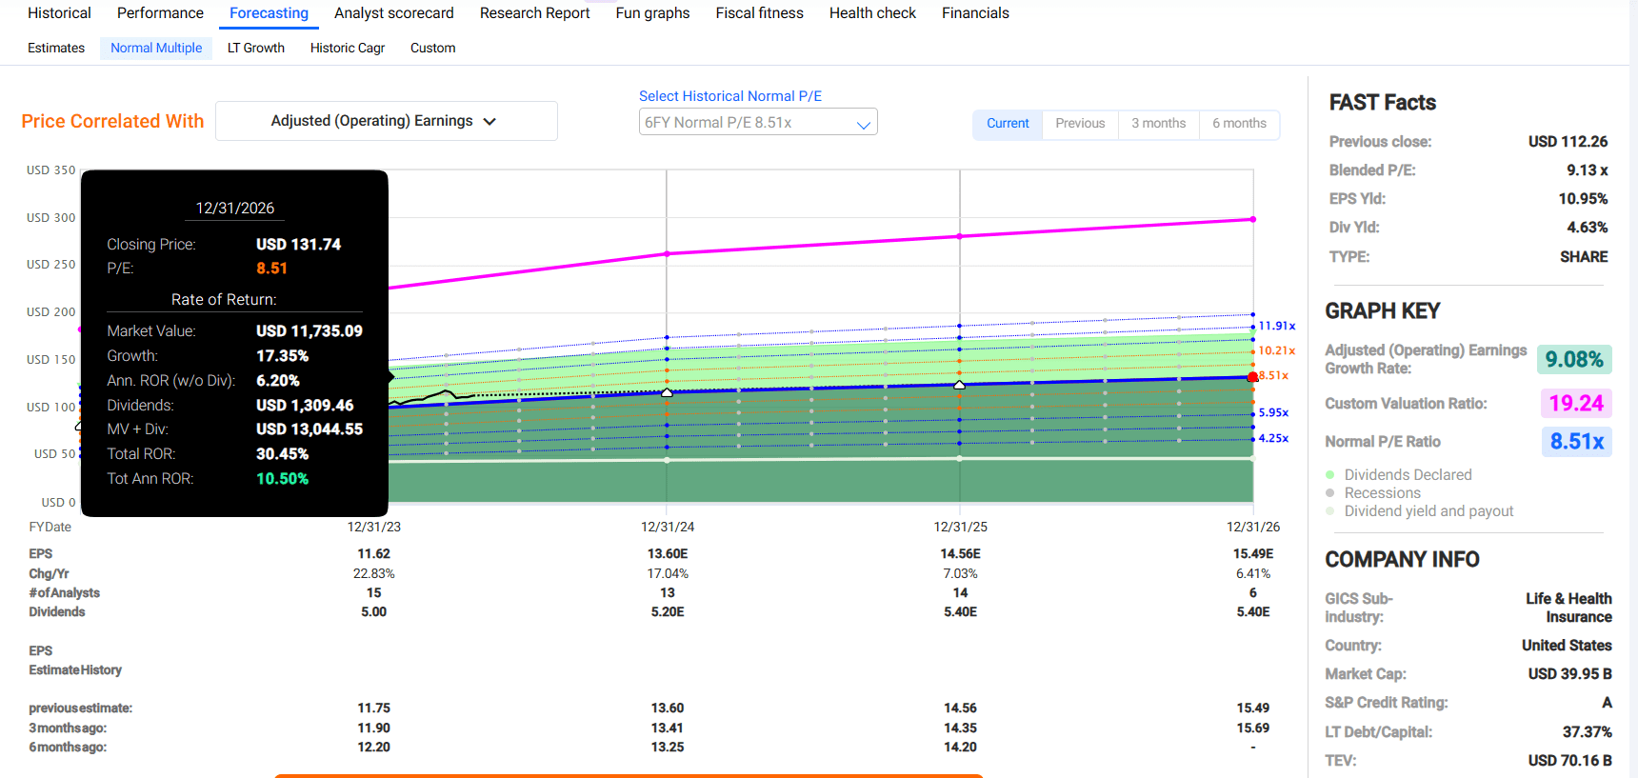Viewport: 1638px width, 778px height.
Task: Click the green 9.08% growth rate swatch
Action: (1573, 360)
